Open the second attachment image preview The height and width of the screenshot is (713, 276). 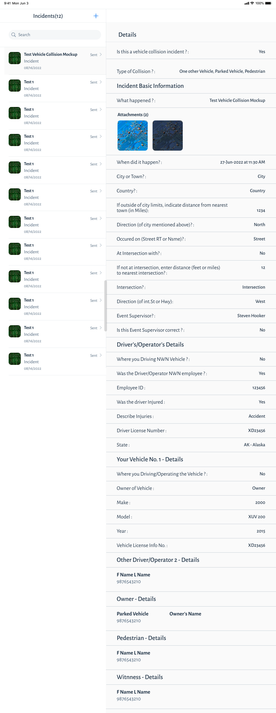[x=167, y=135]
